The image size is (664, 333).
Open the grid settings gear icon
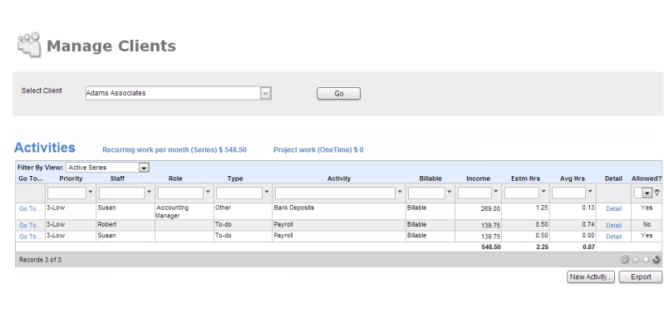(624, 260)
